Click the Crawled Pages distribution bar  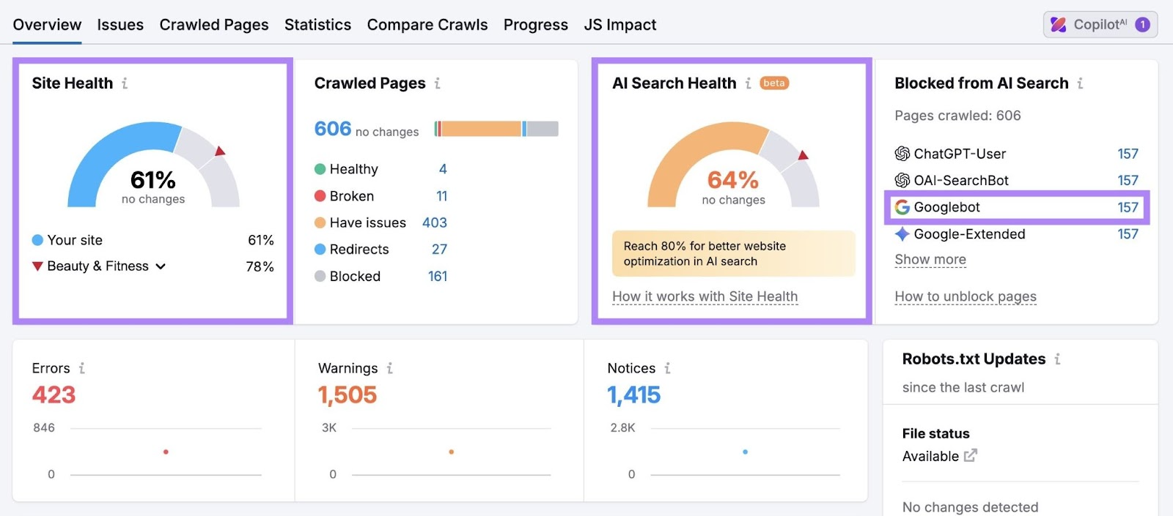click(496, 130)
